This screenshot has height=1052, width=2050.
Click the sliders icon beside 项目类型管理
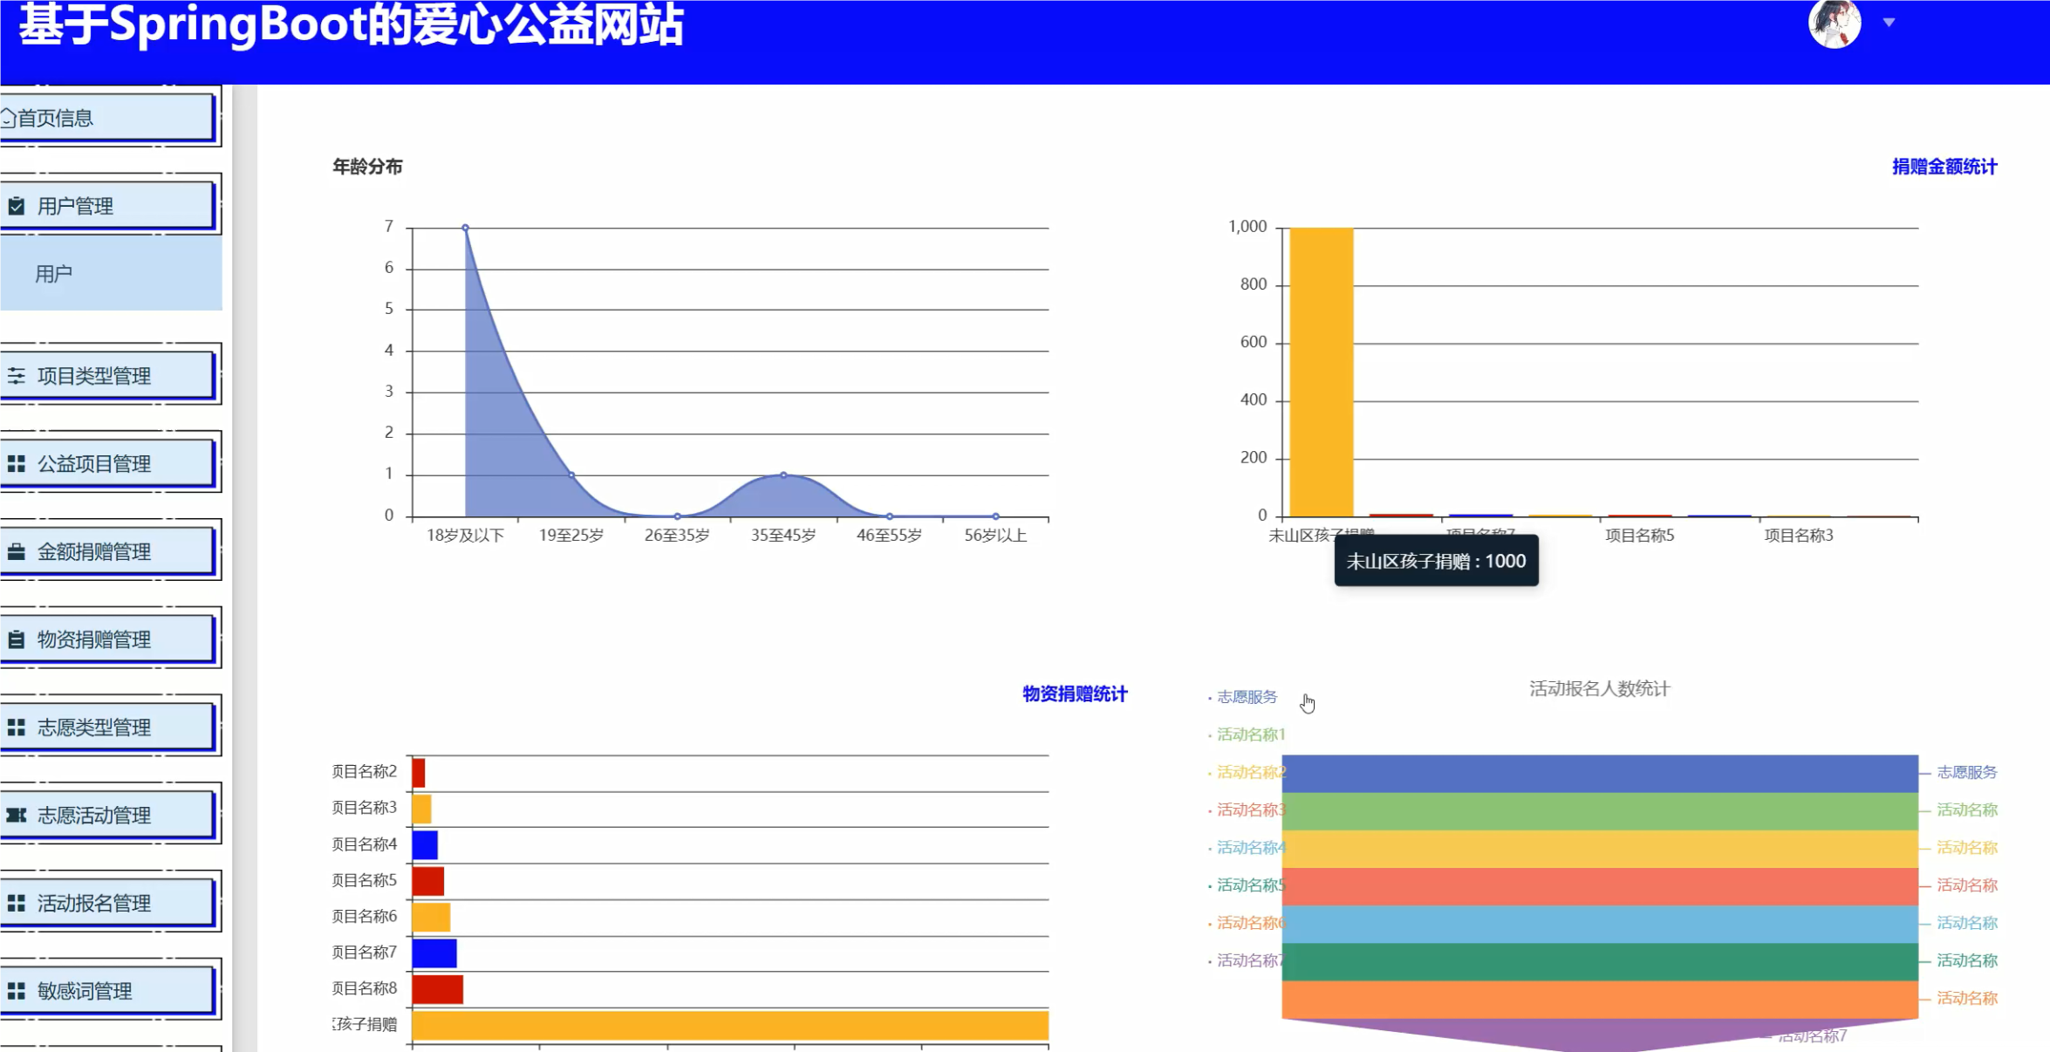click(17, 376)
